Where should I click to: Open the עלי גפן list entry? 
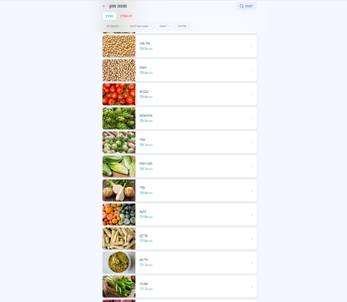pos(180,263)
